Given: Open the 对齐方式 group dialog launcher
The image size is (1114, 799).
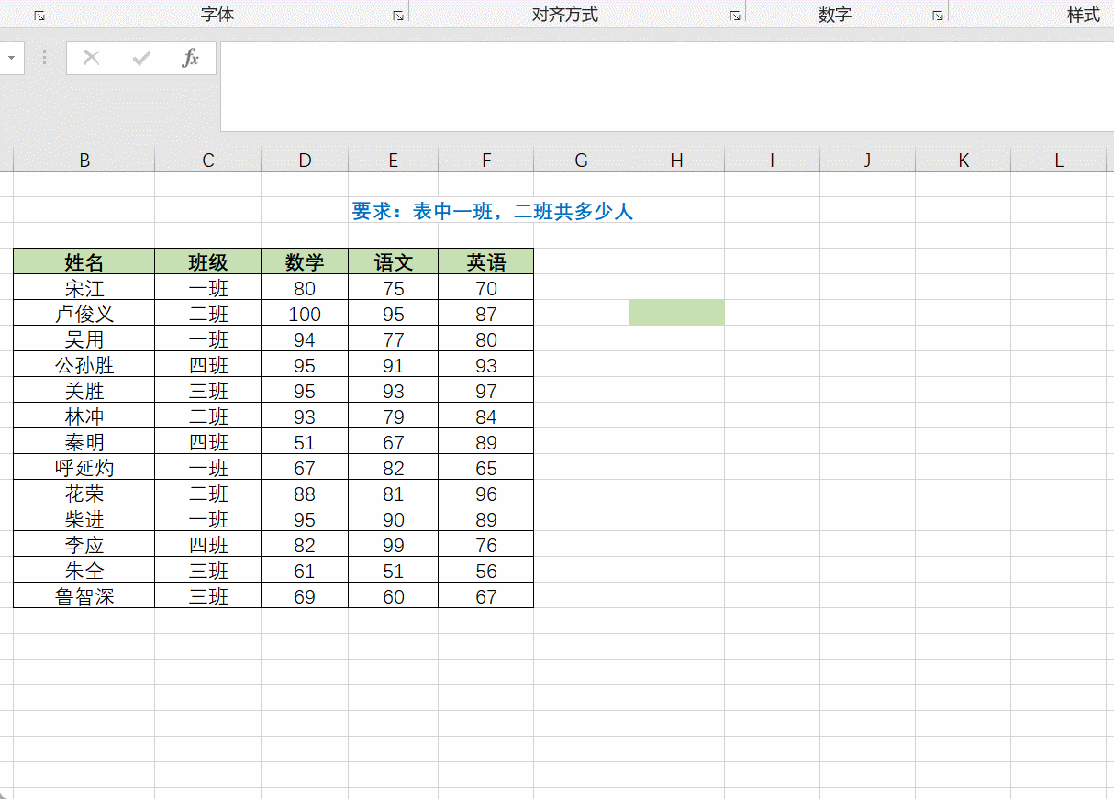Looking at the screenshot, I should (x=735, y=16).
